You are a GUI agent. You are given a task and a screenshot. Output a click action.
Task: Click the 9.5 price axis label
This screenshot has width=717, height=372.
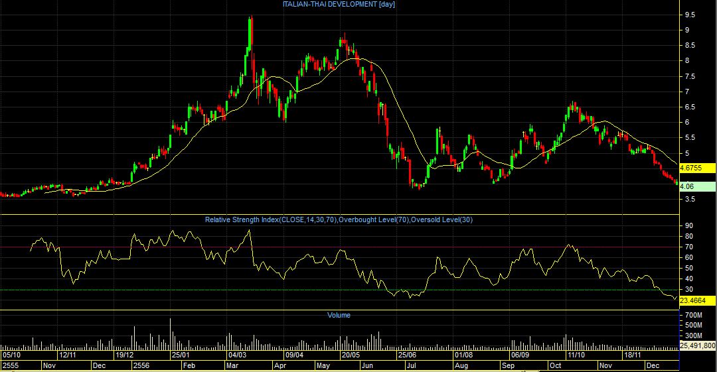click(x=690, y=15)
